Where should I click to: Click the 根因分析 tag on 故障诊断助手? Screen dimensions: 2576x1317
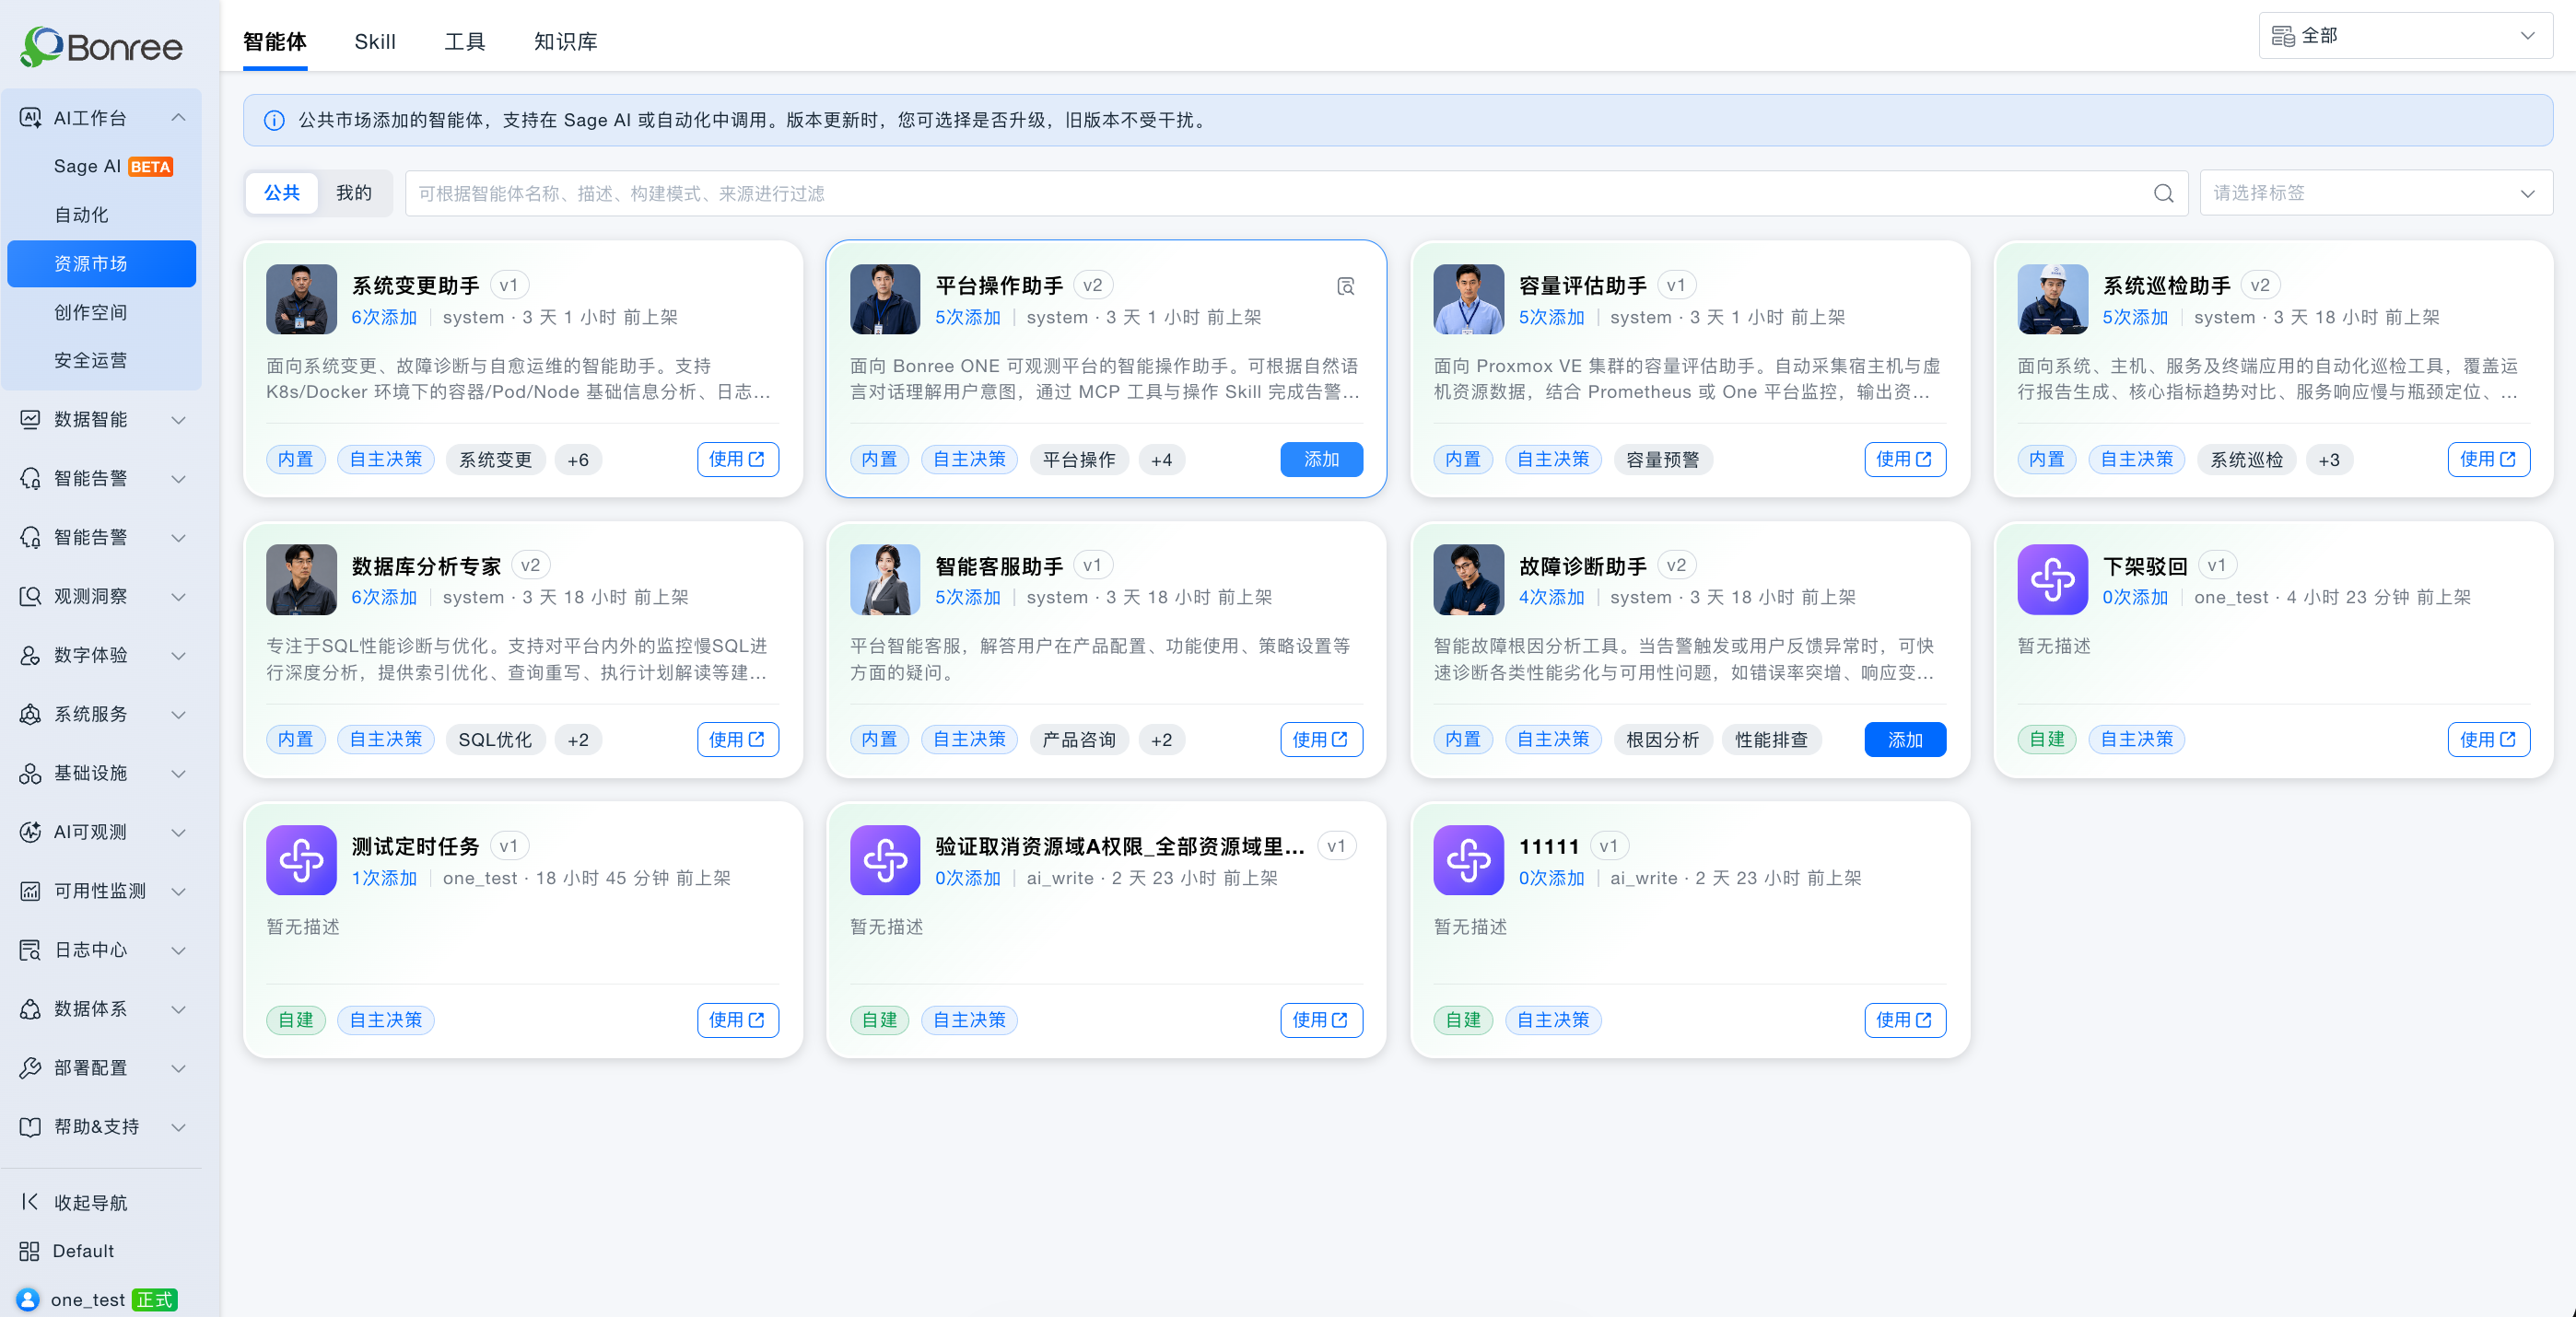(x=1662, y=740)
